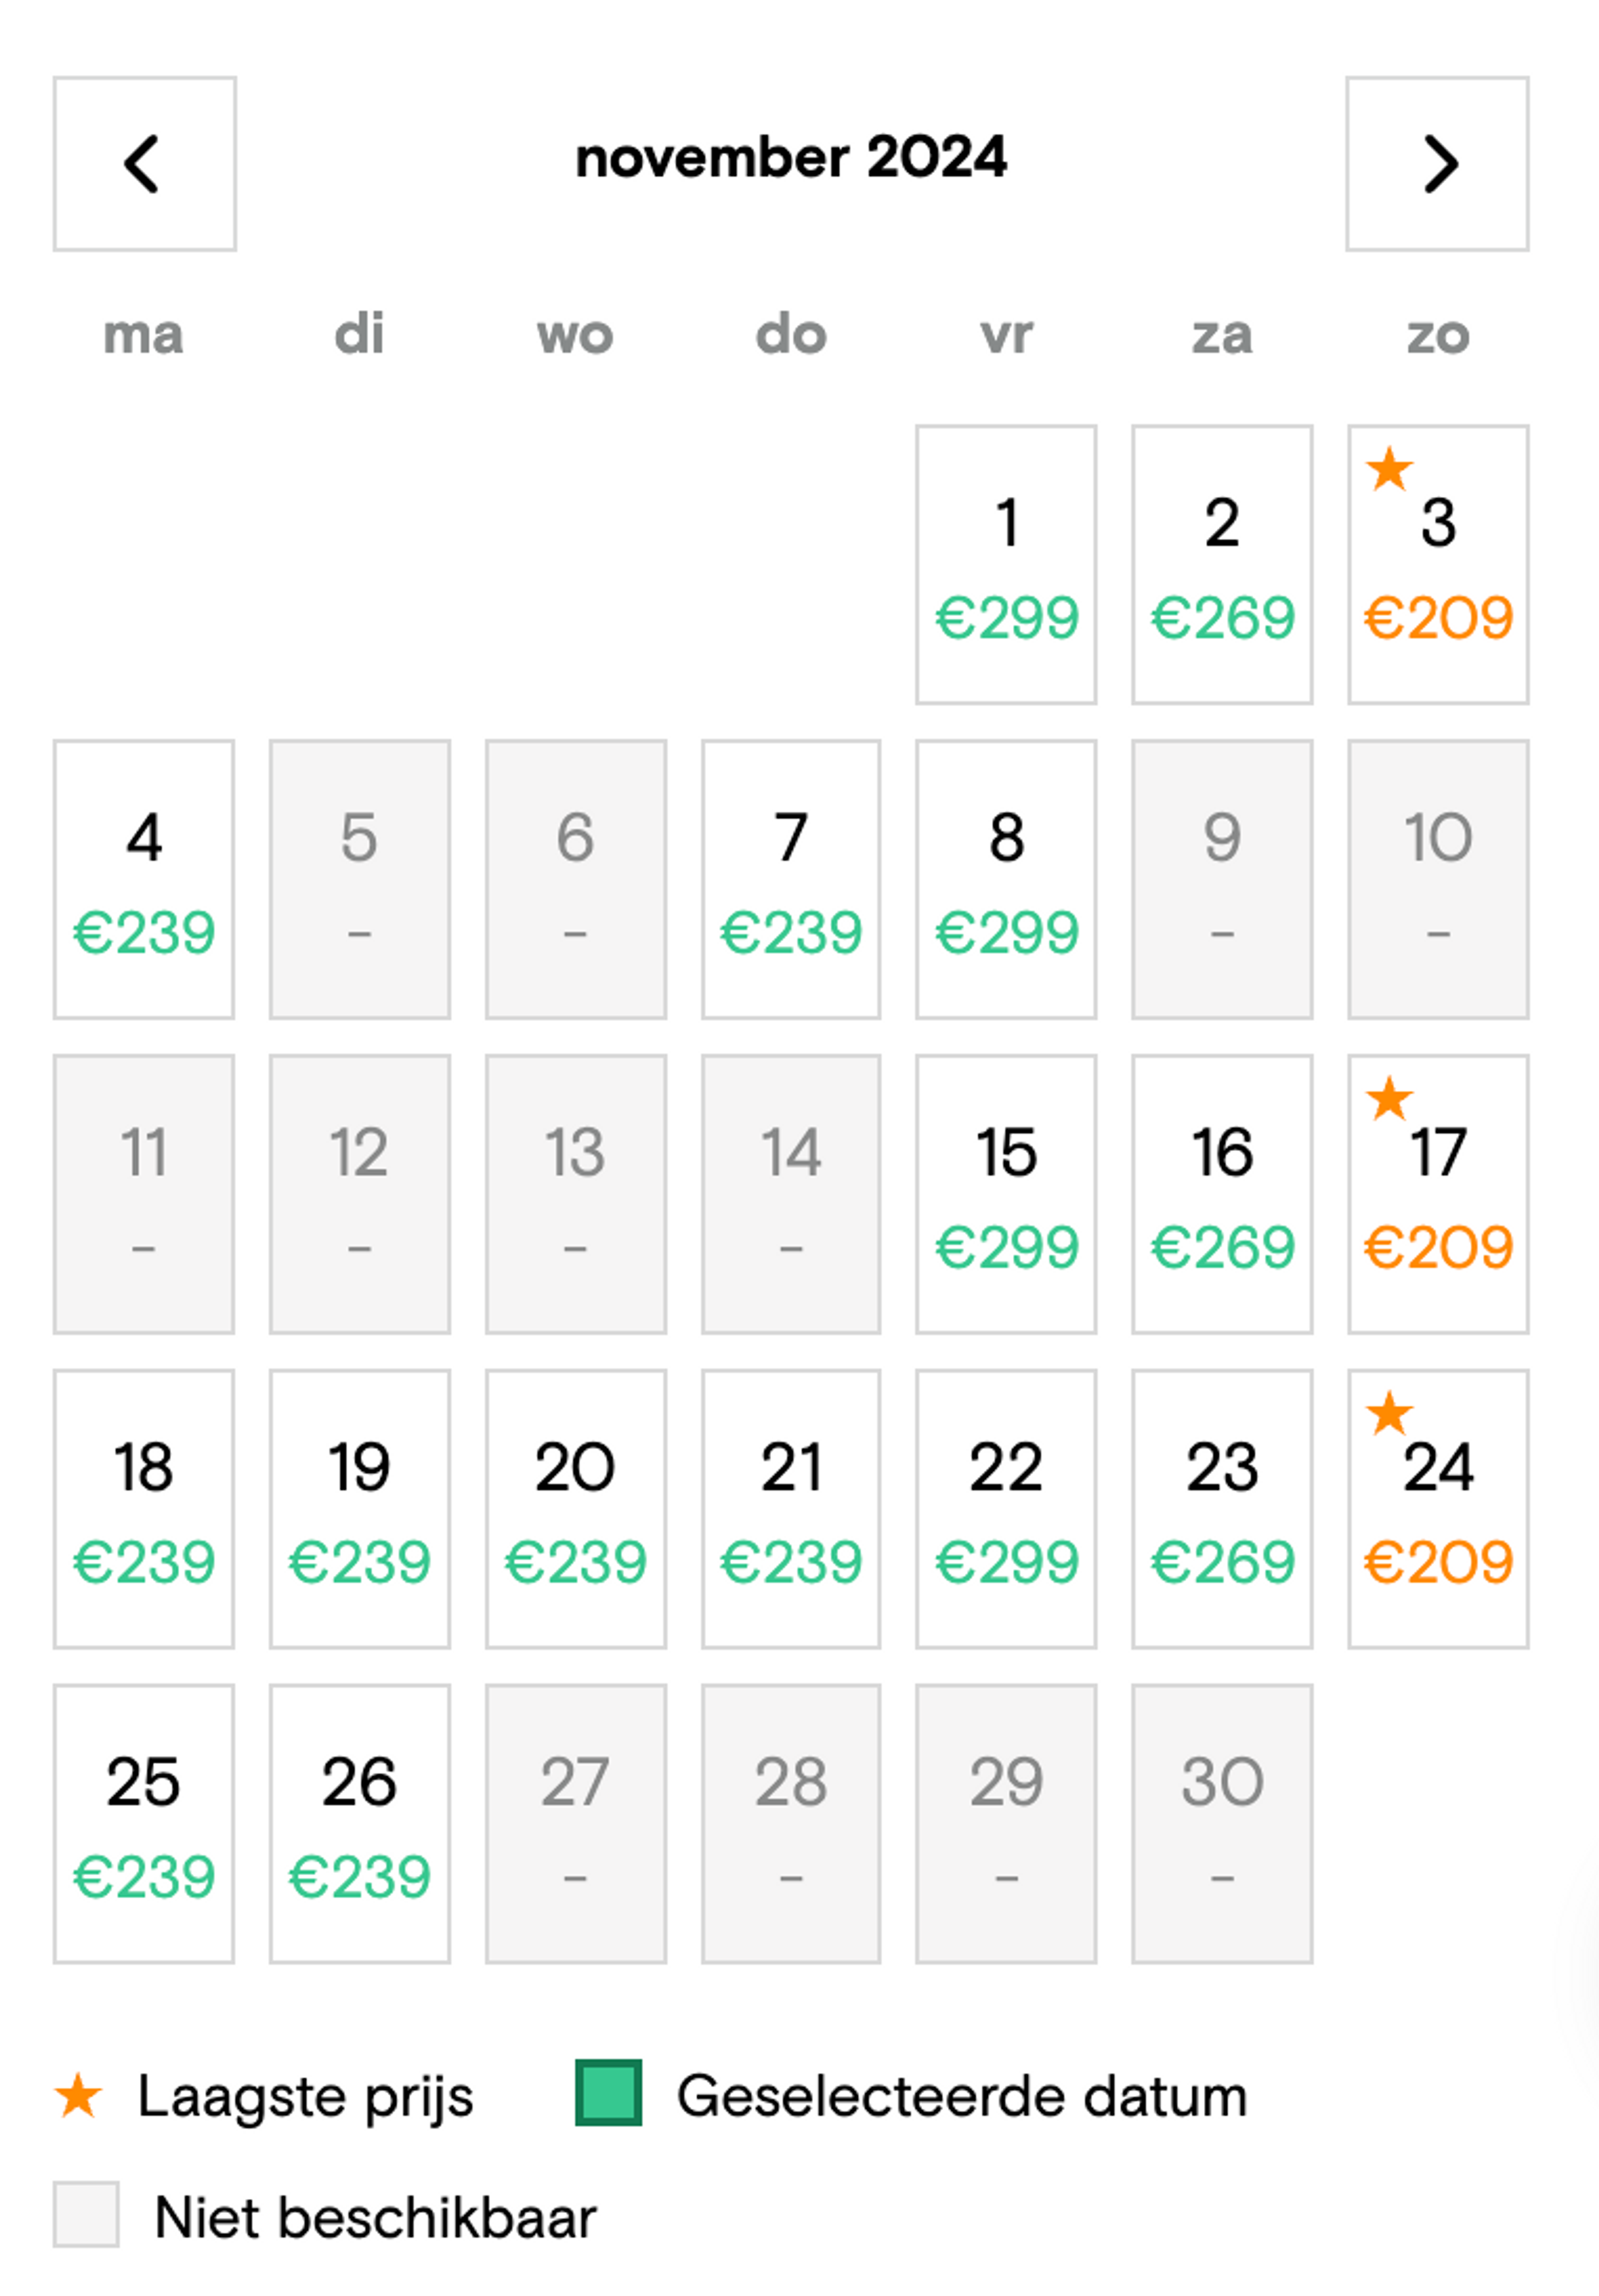This screenshot has width=1599, height=2296.
Task: Click the Laagste prijs legend star
Action: point(78,2096)
